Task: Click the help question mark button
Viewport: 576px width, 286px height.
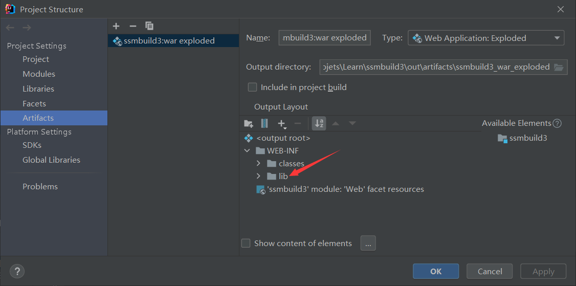Action: (17, 271)
